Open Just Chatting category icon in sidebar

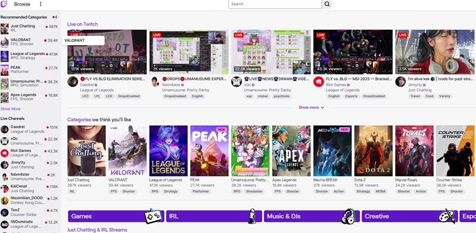point(5,28)
